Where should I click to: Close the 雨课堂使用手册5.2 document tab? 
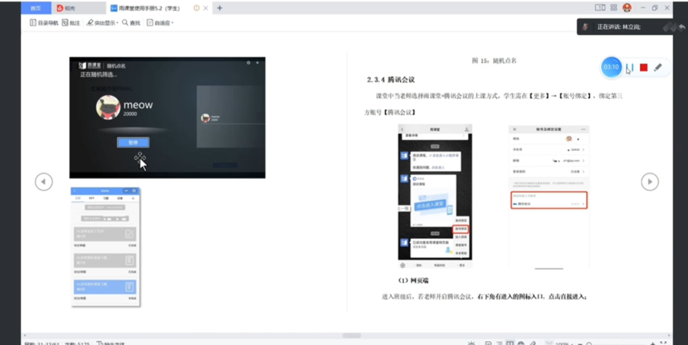point(206,8)
